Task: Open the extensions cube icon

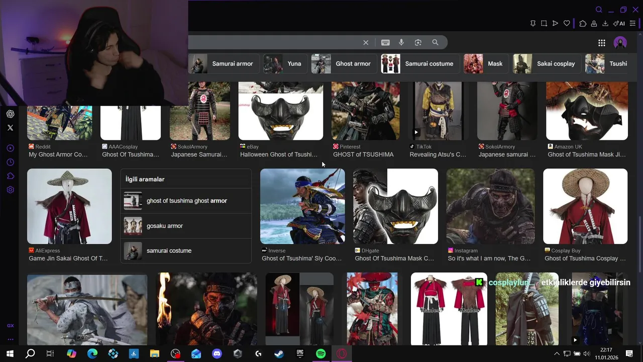Action: pyautogui.click(x=583, y=24)
